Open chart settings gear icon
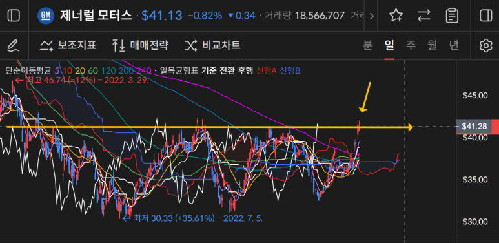This screenshot has width=499, height=243. [485, 45]
